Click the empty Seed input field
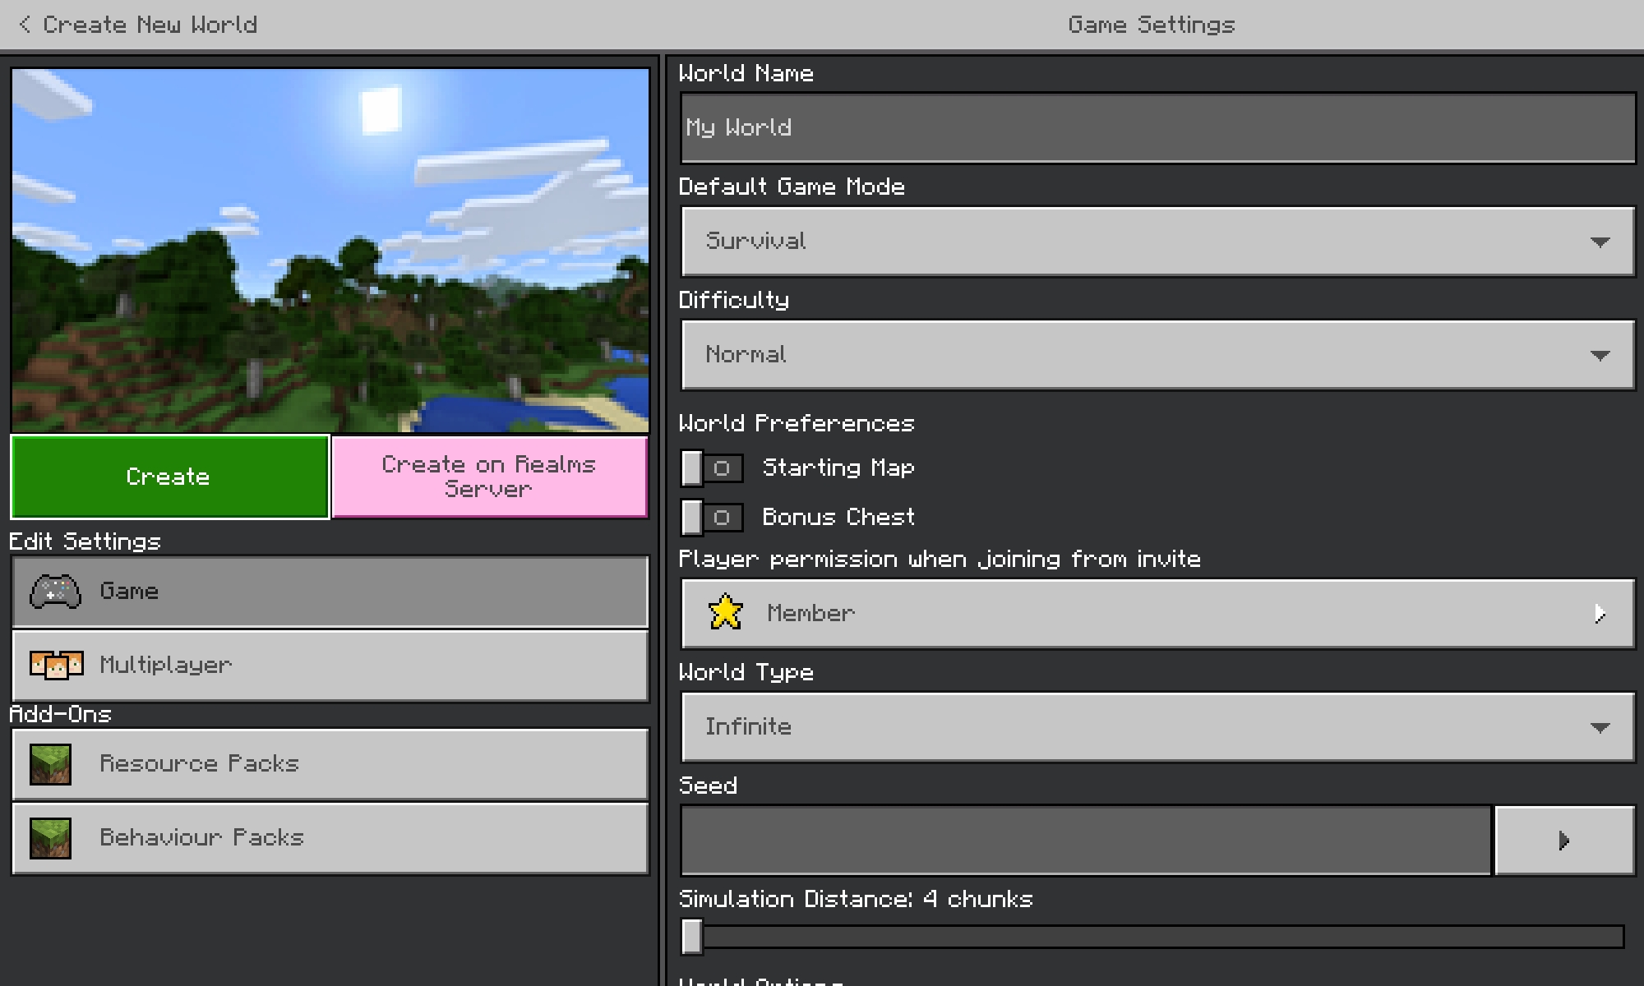1644x986 pixels. (x=1085, y=841)
